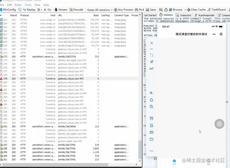The width and height of the screenshot is (230, 168).
Task: Minimize emulator using sidebar dash icon
Action: (152, 49)
